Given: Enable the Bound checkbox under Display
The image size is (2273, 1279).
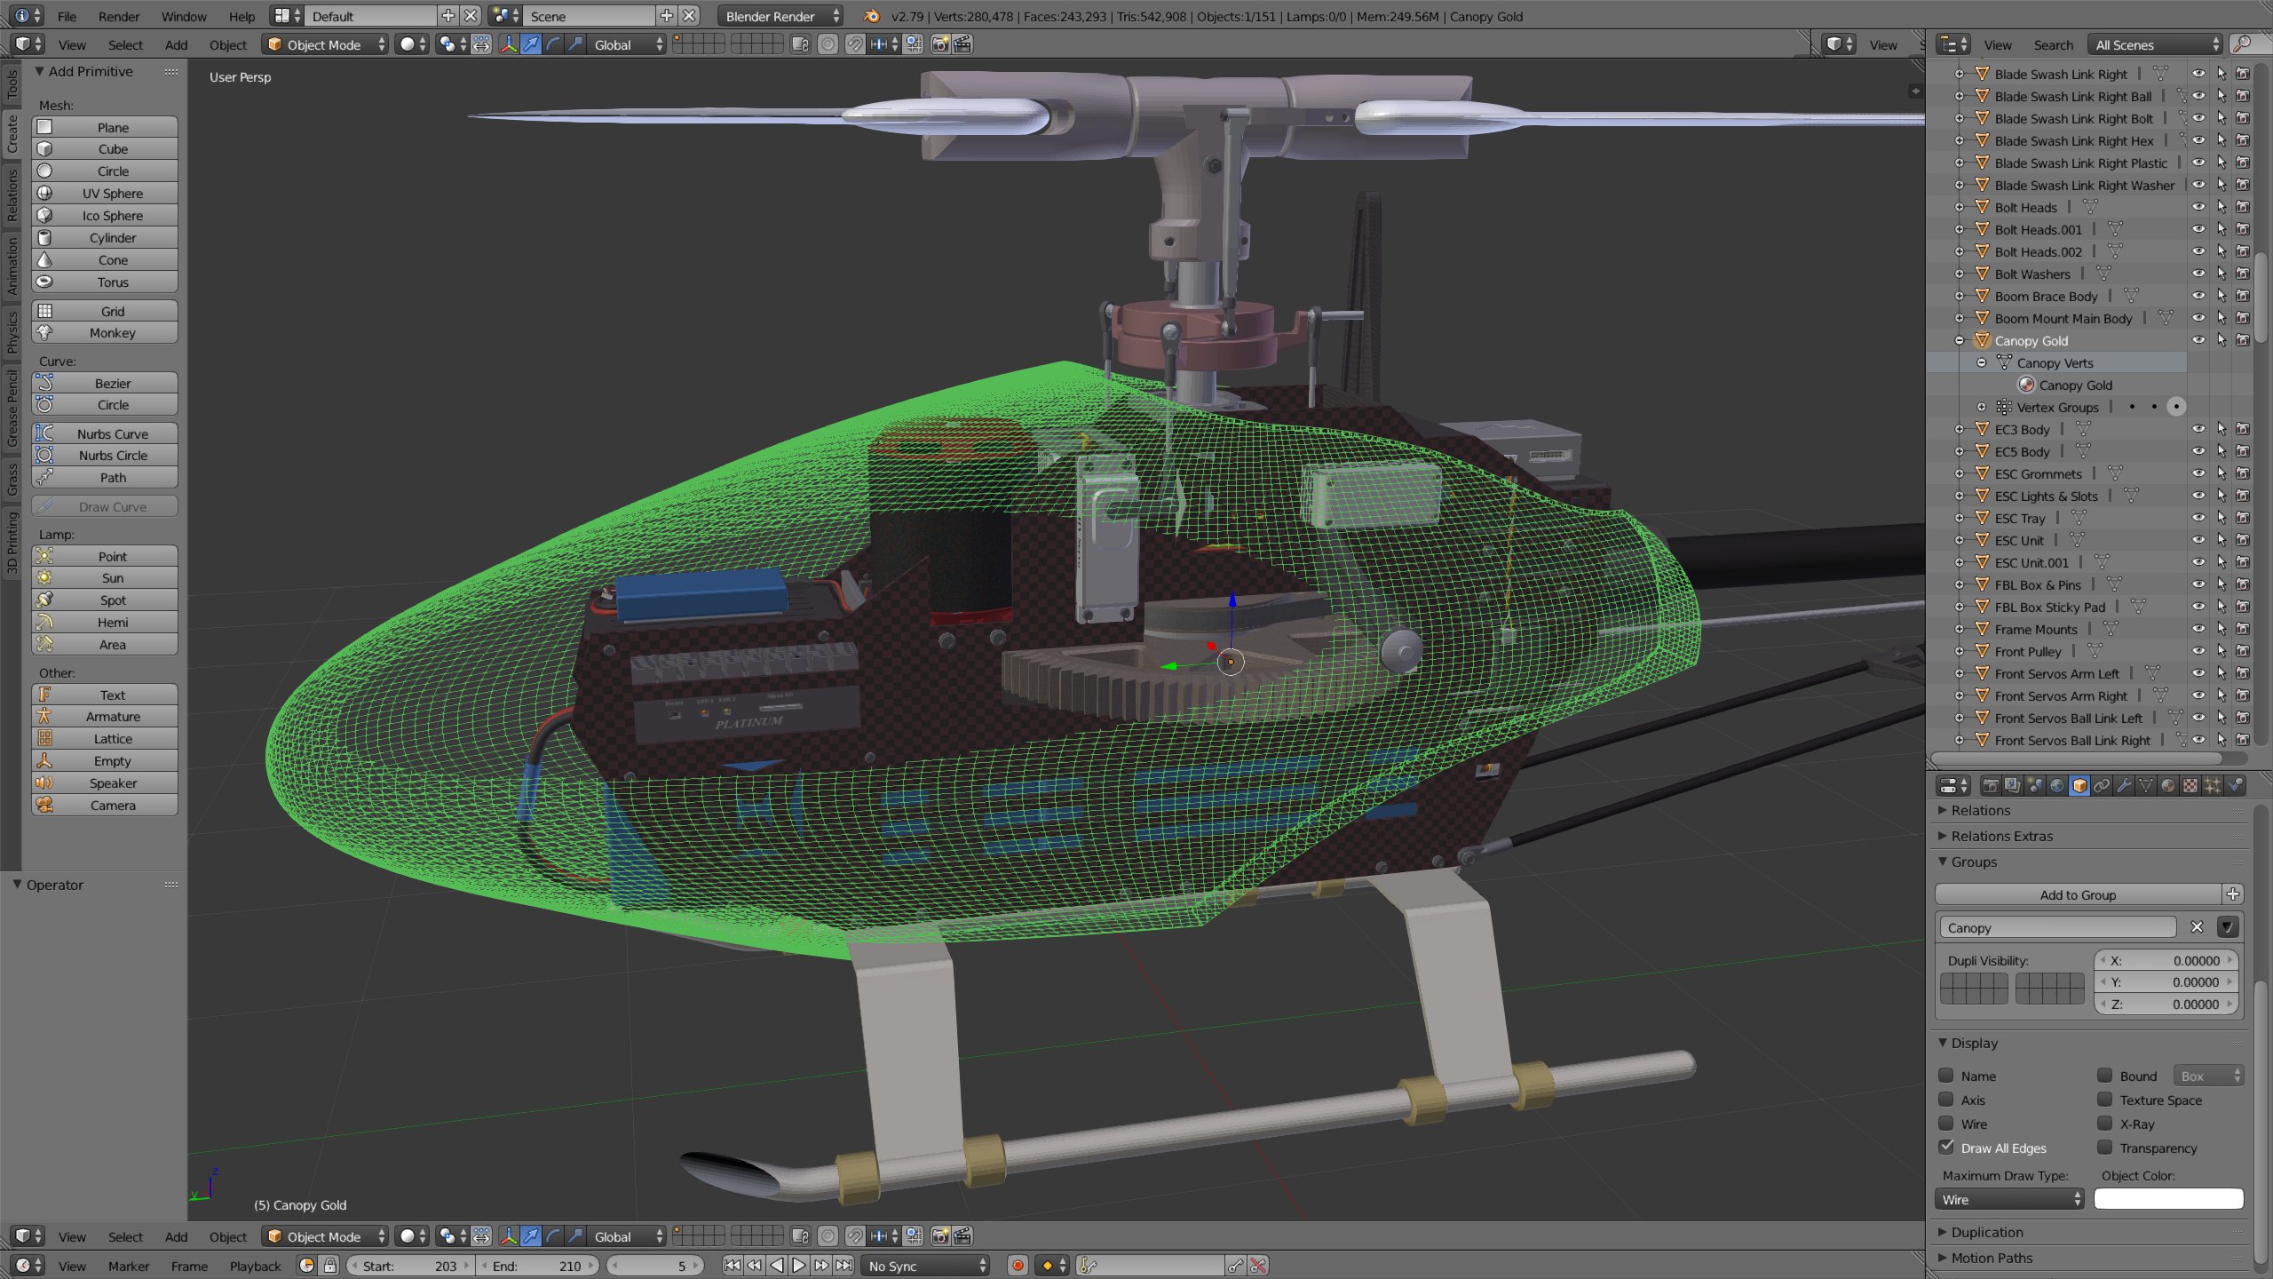Looking at the screenshot, I should point(2104,1076).
